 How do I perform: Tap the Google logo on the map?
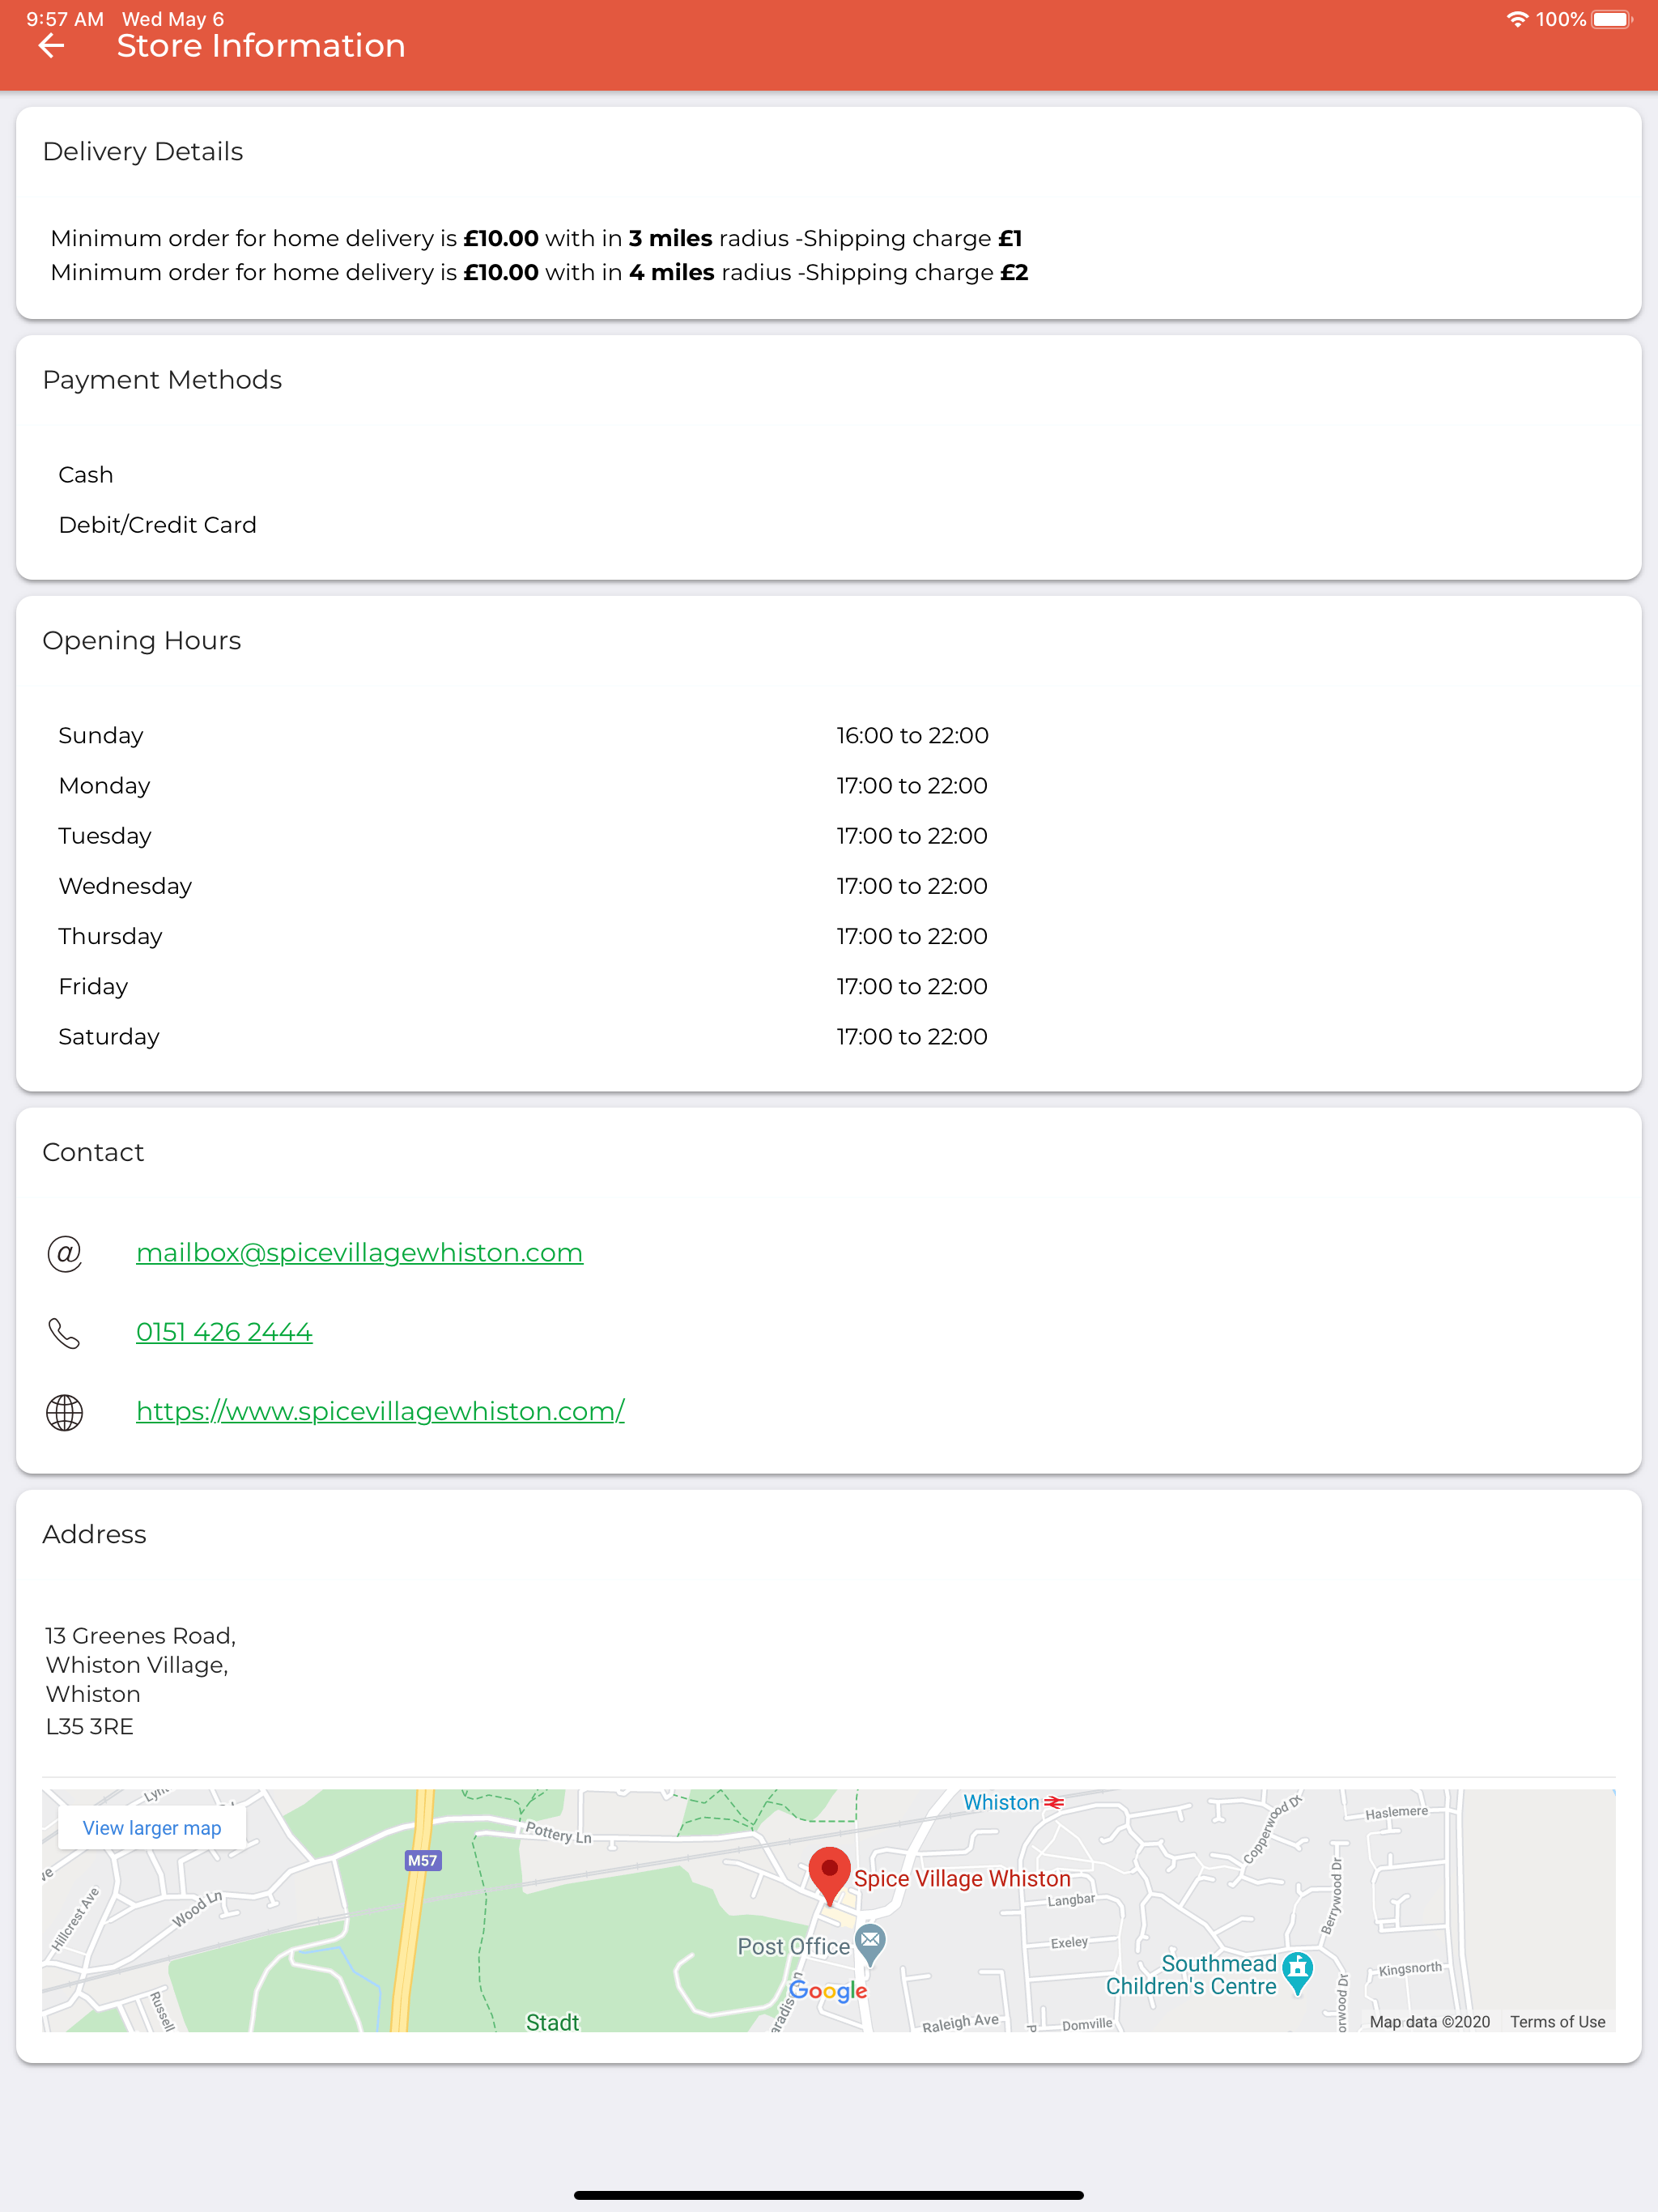pyautogui.click(x=828, y=1990)
